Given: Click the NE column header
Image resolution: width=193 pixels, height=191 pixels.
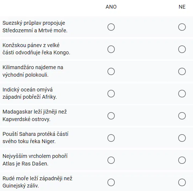Looking at the screenshot, I should [x=182, y=7].
